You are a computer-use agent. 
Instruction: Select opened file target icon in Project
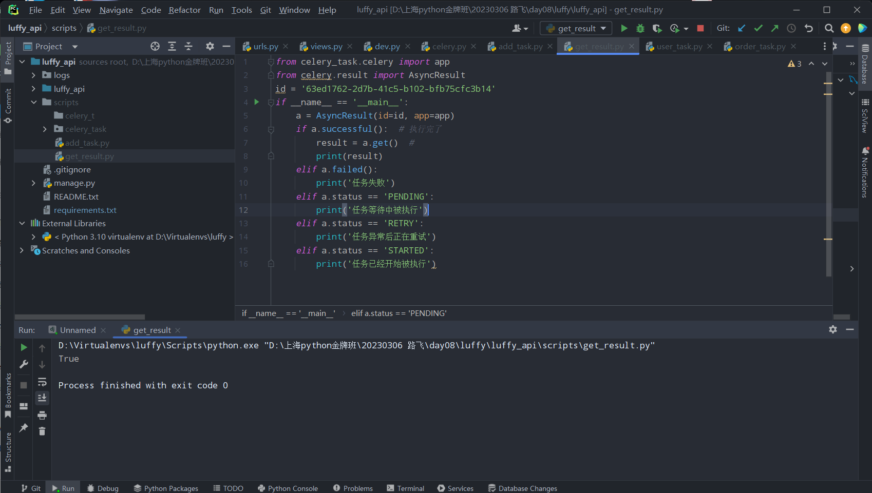tap(155, 46)
